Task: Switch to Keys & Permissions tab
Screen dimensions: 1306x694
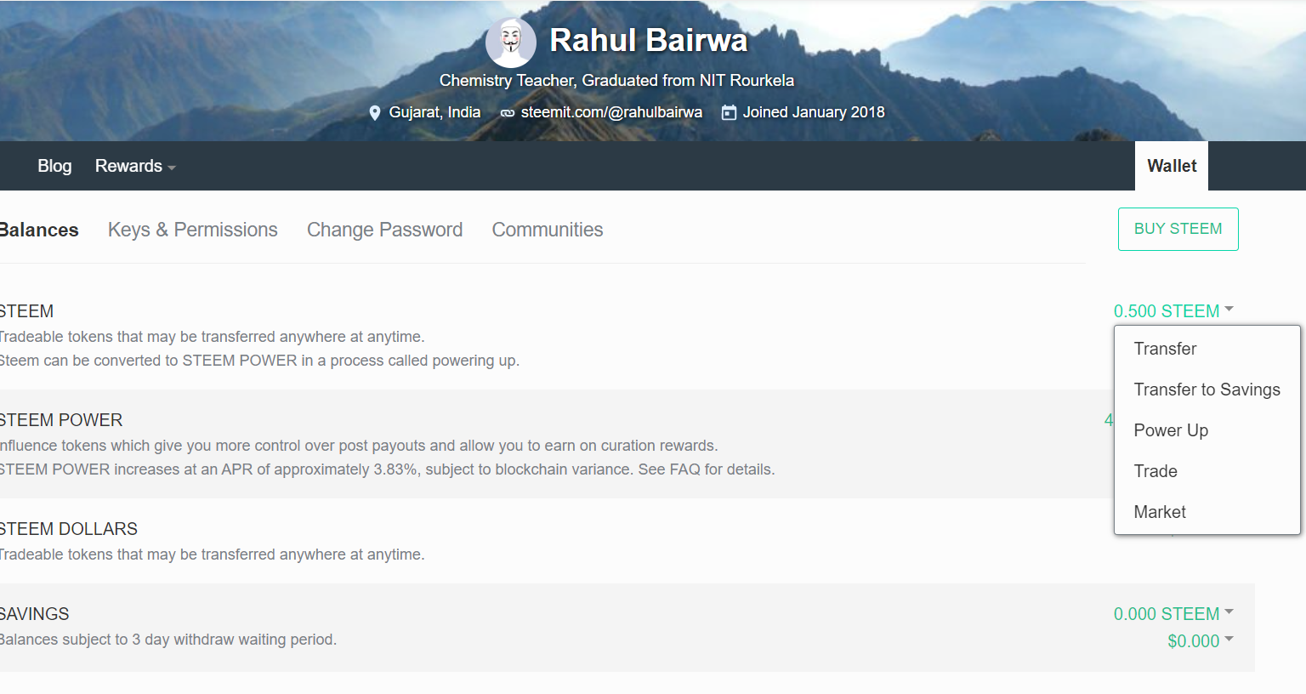Action: pyautogui.click(x=193, y=230)
